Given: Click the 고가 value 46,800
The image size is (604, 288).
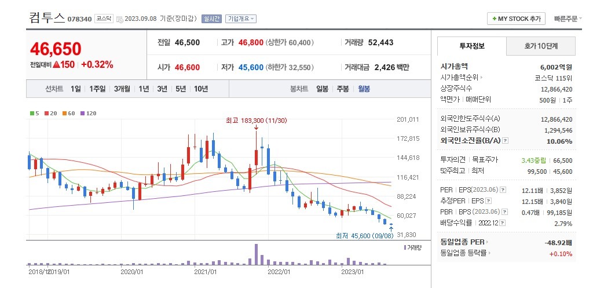Looking at the screenshot, I should pos(251,42).
